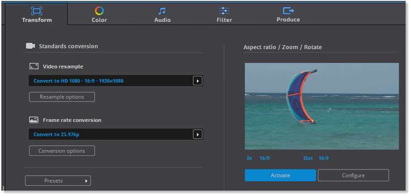
Task: Select the Convert to 23.976p field
Action: [116, 134]
